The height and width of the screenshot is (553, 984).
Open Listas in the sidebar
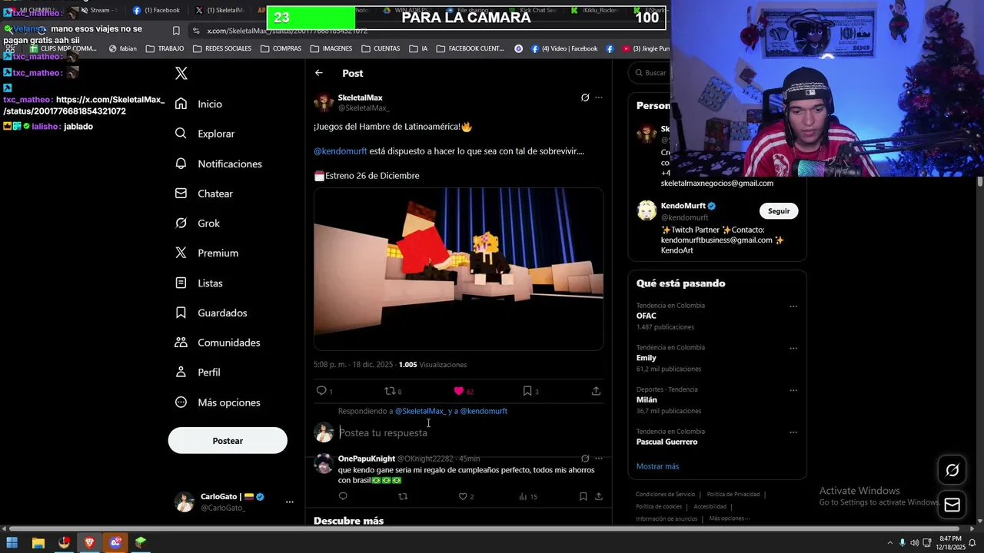tap(200, 283)
